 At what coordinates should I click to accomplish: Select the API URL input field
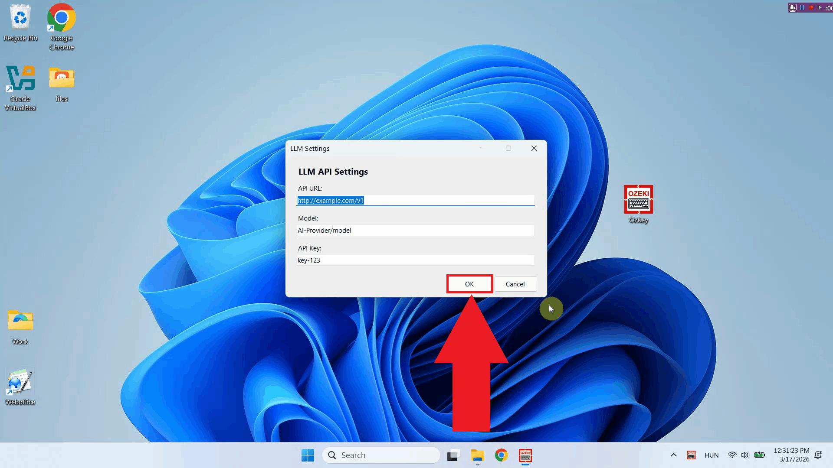point(415,200)
